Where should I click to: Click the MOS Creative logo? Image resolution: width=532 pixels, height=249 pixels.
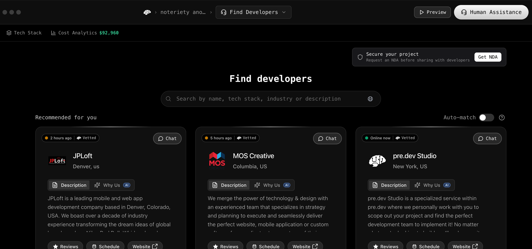pyautogui.click(x=217, y=161)
